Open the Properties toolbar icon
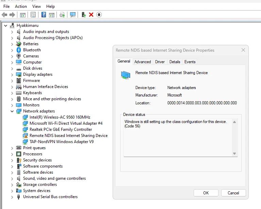Viewport: 261px width, 209px height. point(33,15)
